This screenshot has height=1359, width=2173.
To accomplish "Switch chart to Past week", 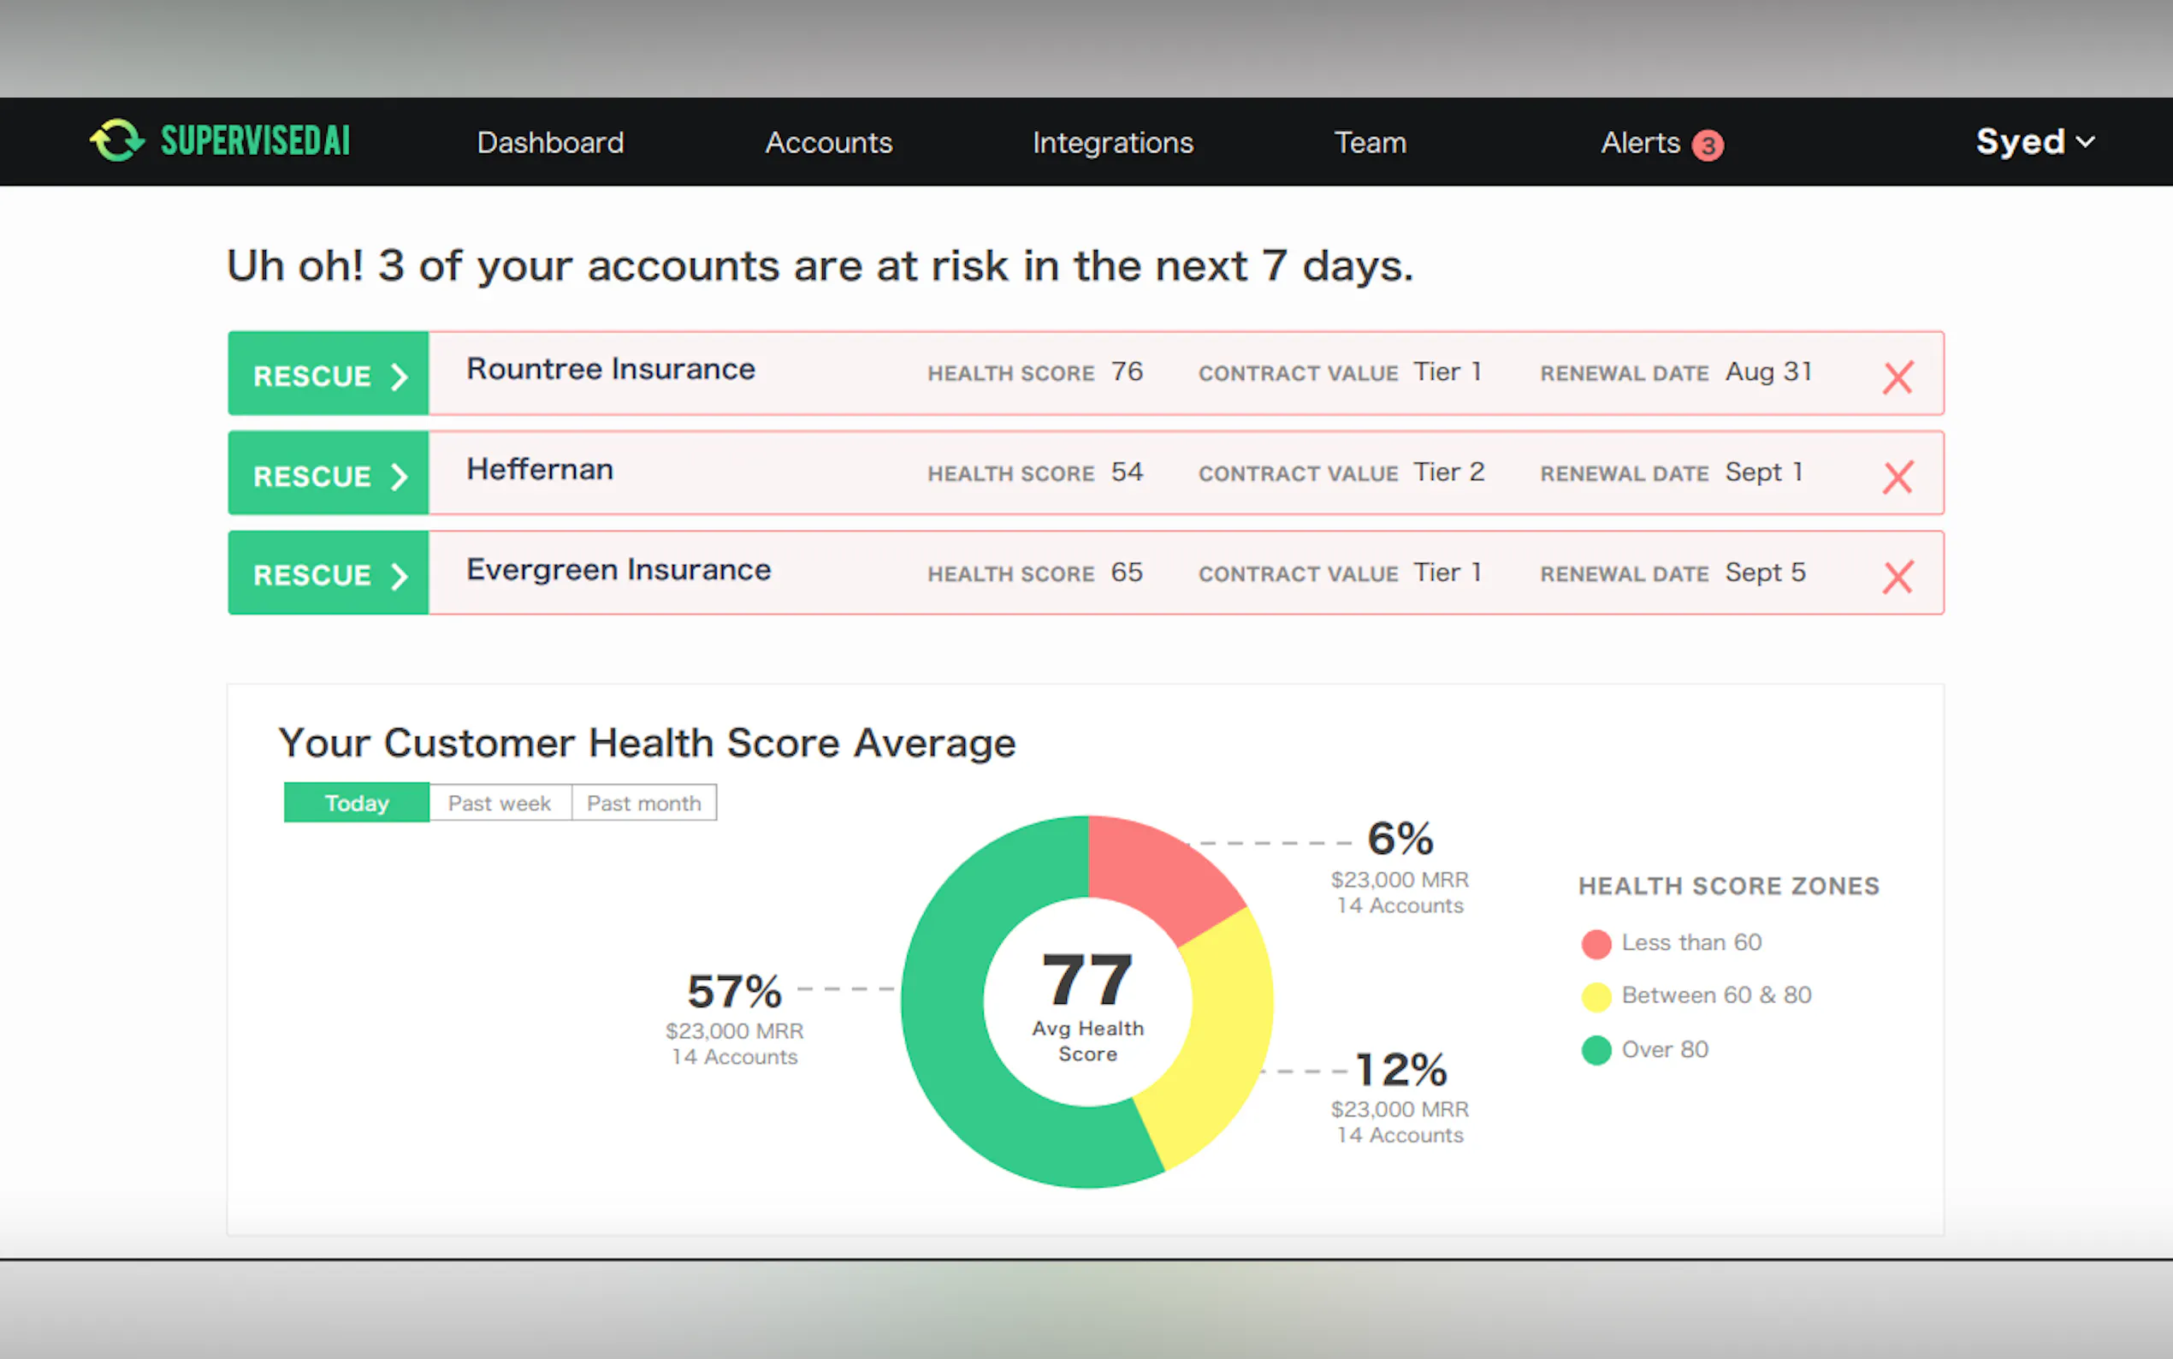I will (x=500, y=803).
